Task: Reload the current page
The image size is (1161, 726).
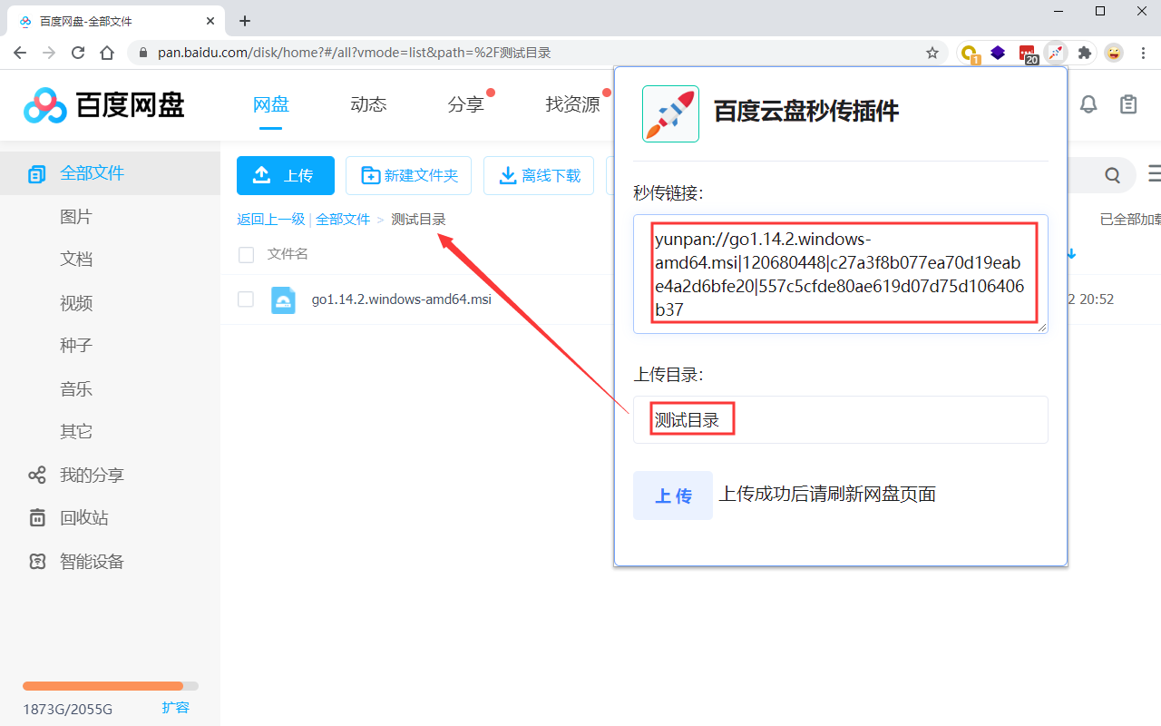Action: coord(78,53)
